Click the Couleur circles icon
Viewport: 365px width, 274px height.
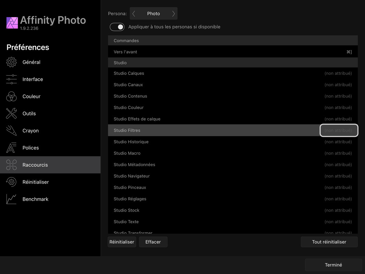coord(11,97)
